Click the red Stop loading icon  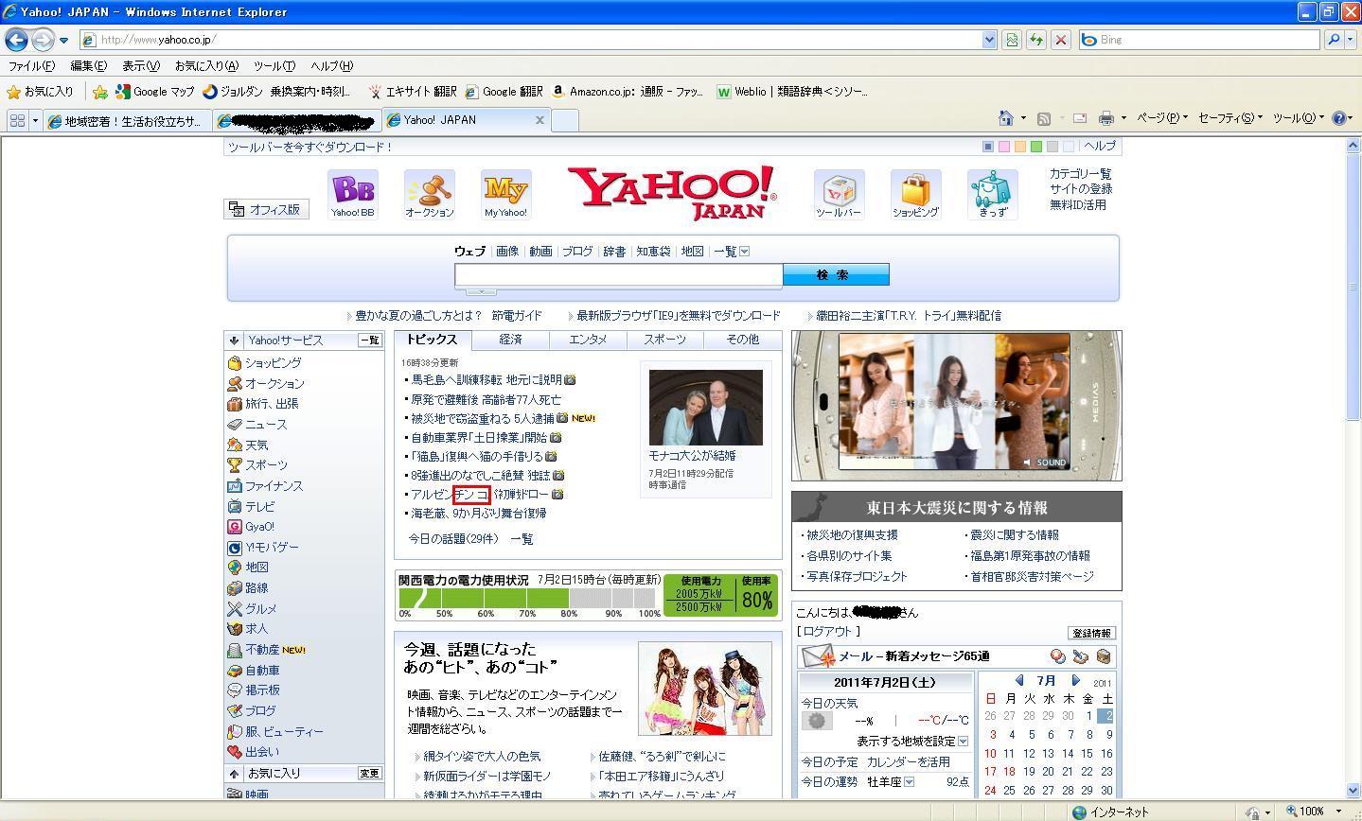coord(1061,40)
